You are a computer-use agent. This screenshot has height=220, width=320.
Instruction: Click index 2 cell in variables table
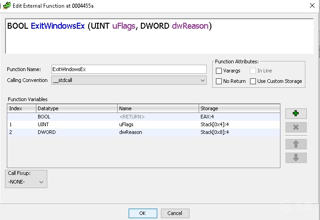[22, 132]
